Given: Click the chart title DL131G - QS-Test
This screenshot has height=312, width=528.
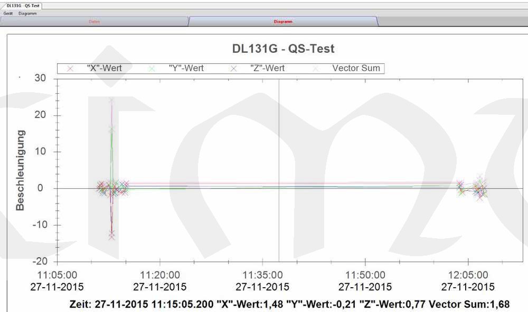Looking at the screenshot, I should point(283,48).
